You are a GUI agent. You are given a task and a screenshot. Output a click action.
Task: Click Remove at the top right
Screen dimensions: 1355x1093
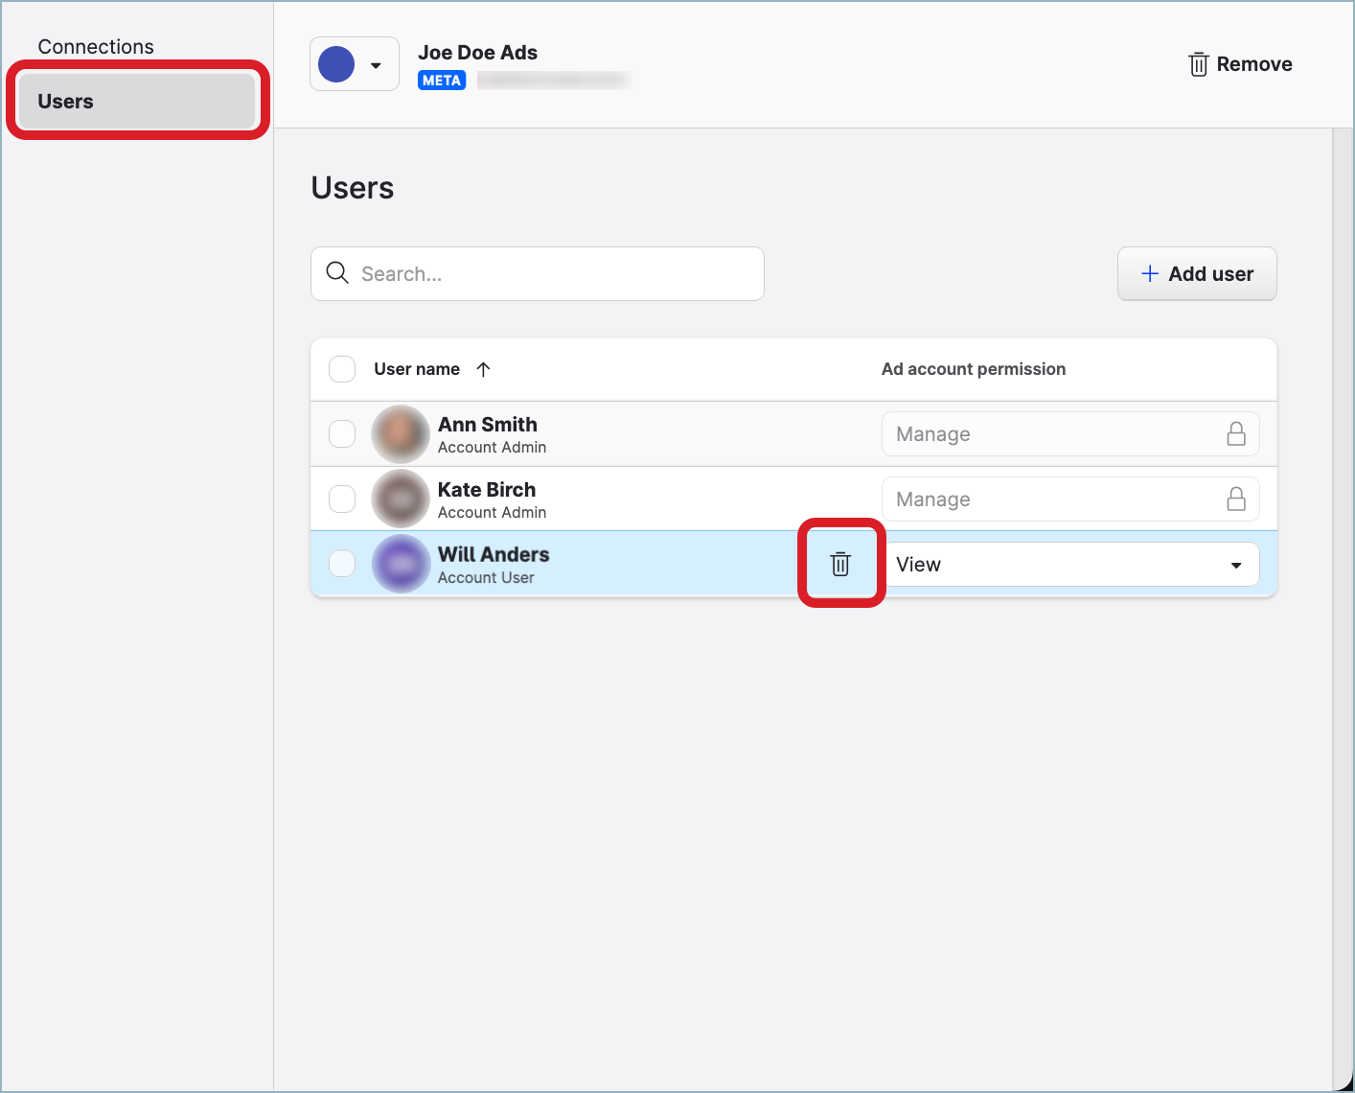click(x=1254, y=63)
